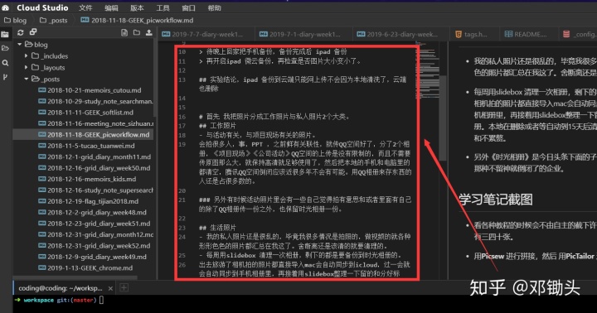Open the 编辑 menu

[111, 8]
